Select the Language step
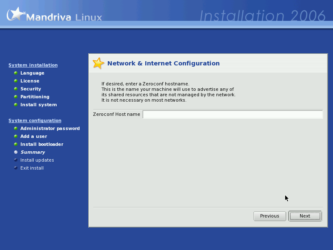This screenshot has height=250, width=333. 32,73
